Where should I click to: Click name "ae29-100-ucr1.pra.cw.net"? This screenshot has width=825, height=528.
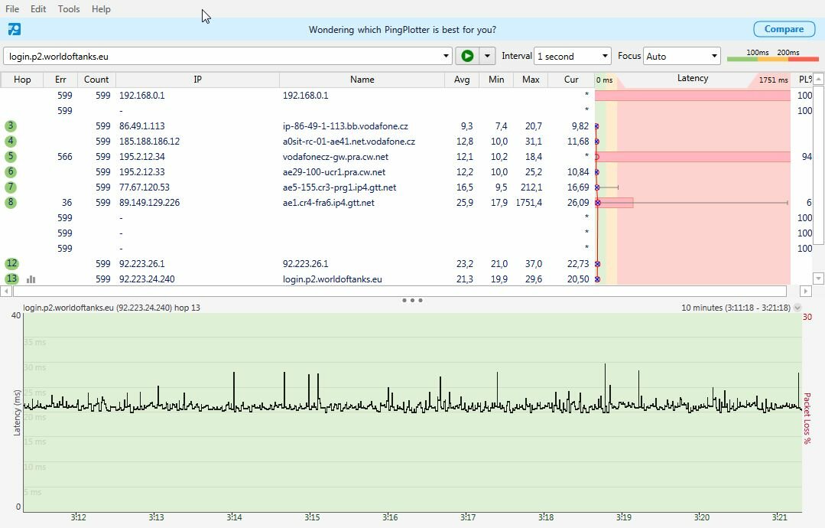coord(334,171)
